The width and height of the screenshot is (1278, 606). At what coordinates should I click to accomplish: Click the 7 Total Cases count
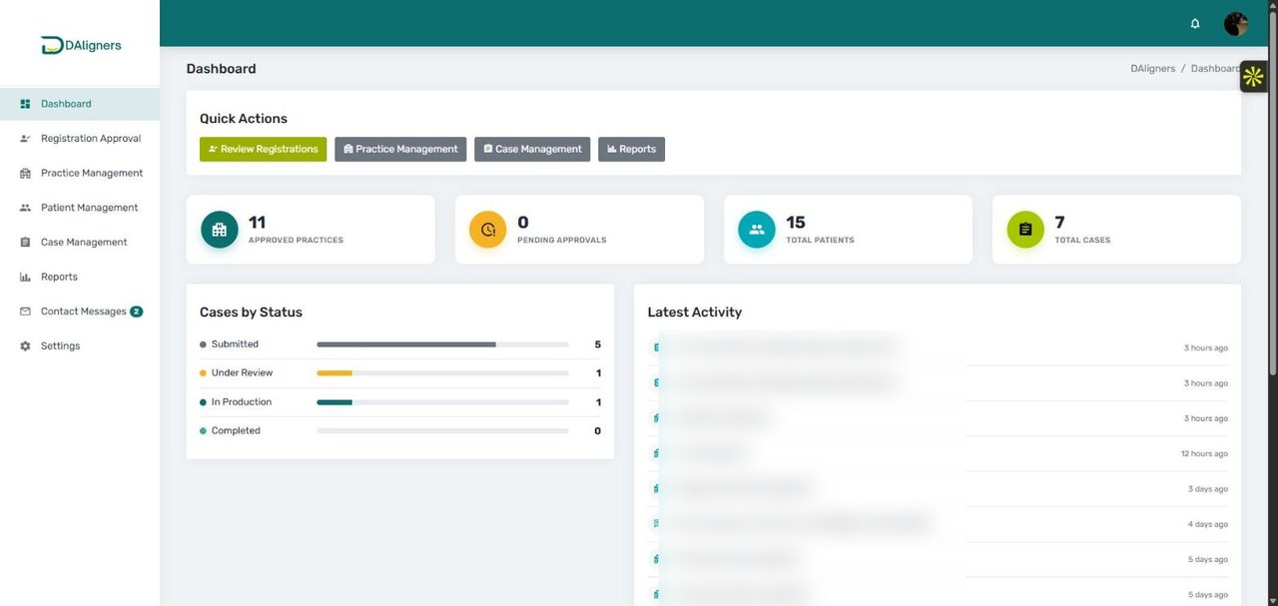pos(1059,222)
